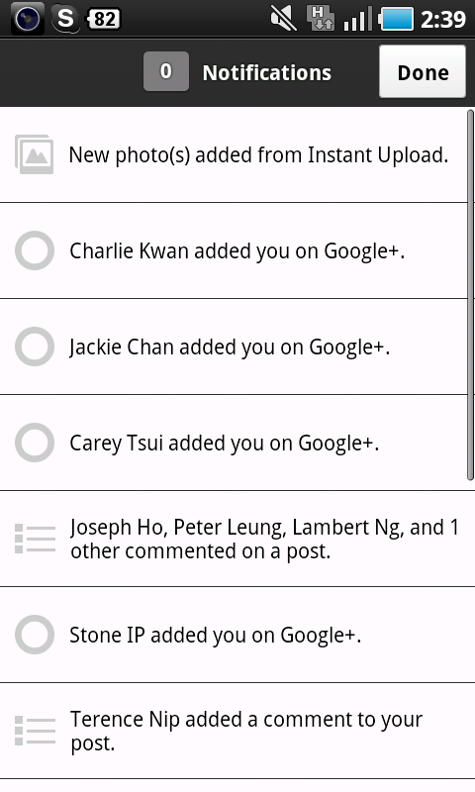Screen dimensions: 475x792
Task: Click the vertical scrollbar on the list
Action: 470,294
